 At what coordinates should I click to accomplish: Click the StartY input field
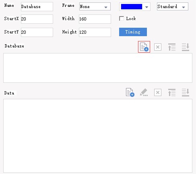pyautogui.click(x=37, y=32)
